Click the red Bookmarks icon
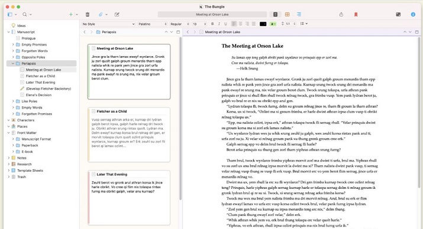This screenshot has width=423, height=229. pos(356,15)
